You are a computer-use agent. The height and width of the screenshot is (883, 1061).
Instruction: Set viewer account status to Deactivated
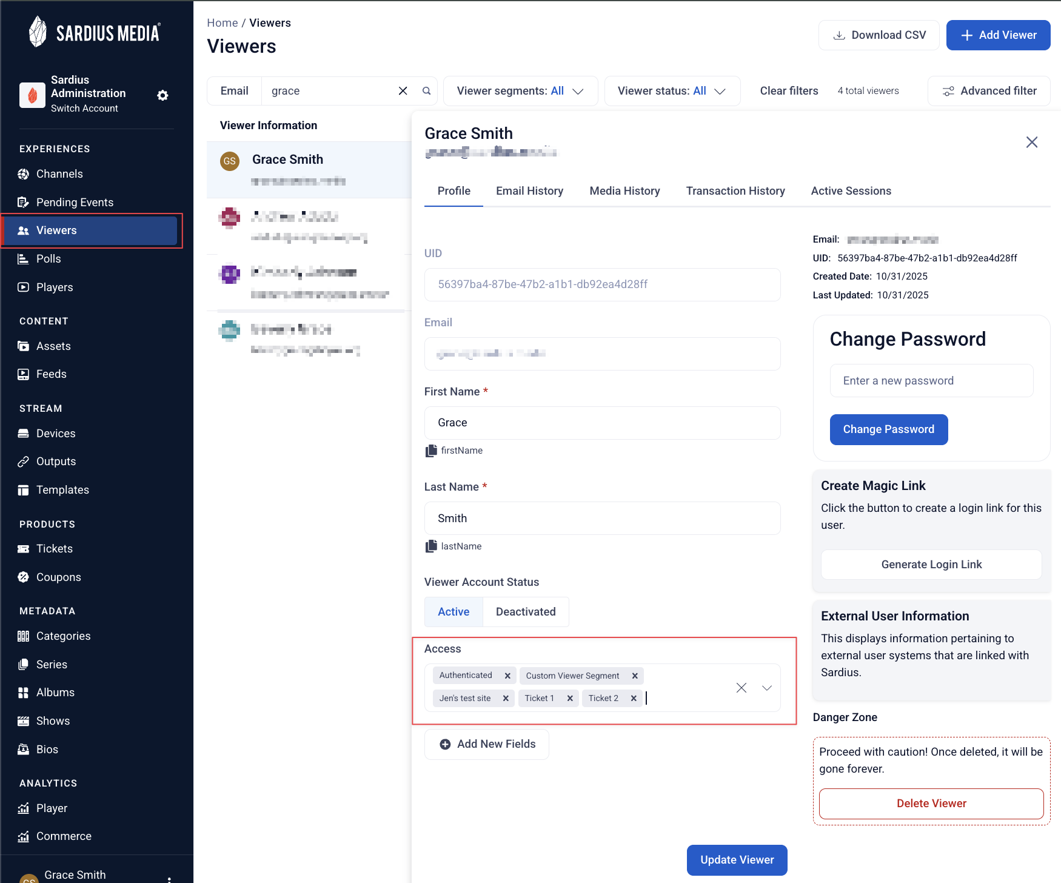526,612
